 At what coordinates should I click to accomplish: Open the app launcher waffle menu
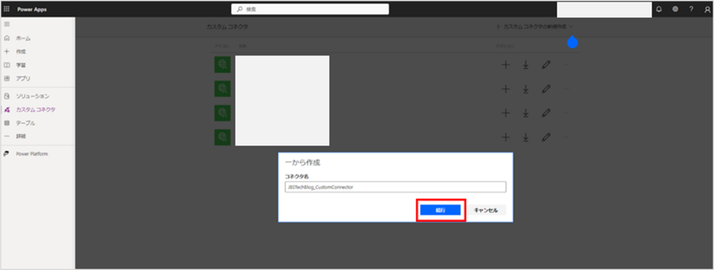[7, 9]
